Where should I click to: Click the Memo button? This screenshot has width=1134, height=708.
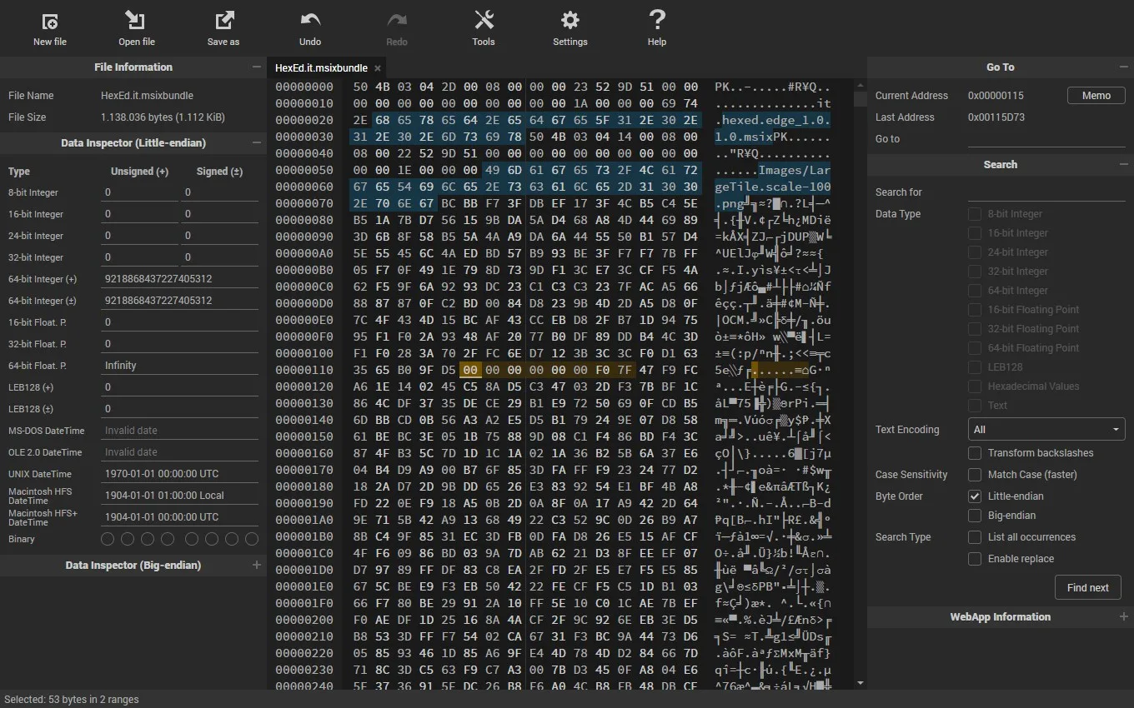pos(1096,96)
